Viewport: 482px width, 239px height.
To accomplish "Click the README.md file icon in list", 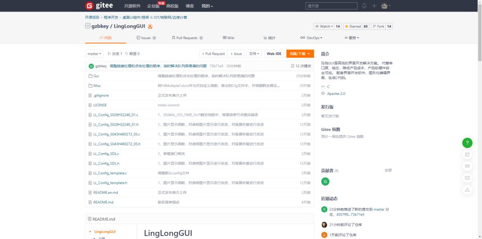I will pyautogui.click(x=90, y=202).
